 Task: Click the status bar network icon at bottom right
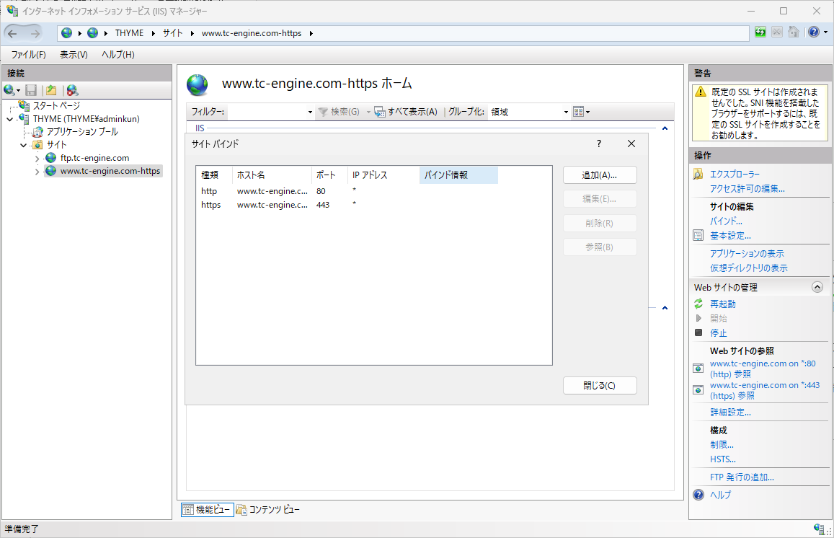click(819, 529)
